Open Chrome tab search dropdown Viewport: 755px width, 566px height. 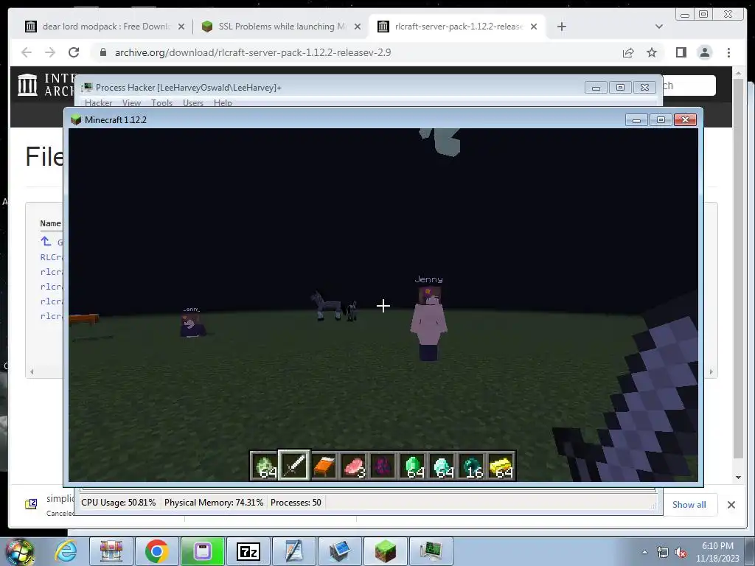[x=659, y=27]
